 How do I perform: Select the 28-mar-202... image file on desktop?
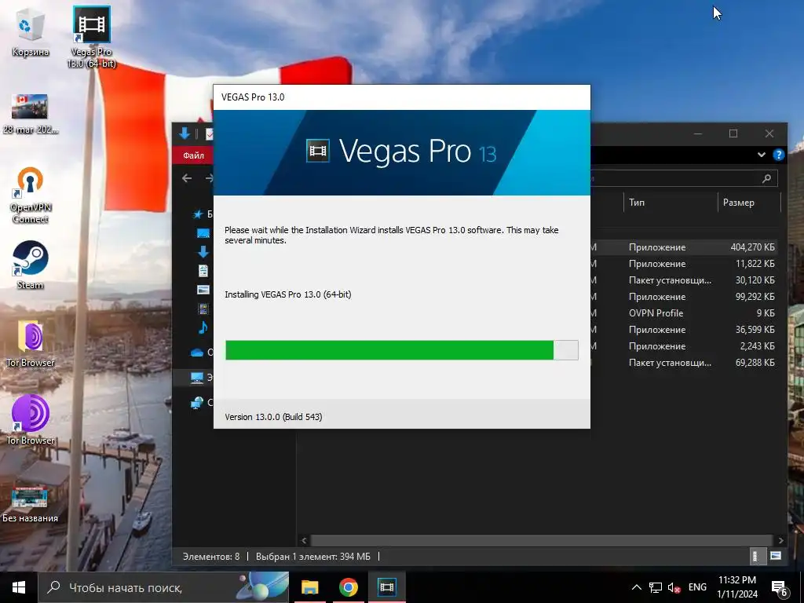[31, 114]
